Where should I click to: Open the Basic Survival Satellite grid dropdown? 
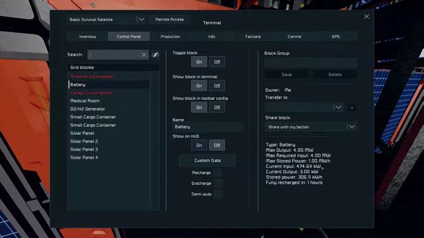coord(106,19)
